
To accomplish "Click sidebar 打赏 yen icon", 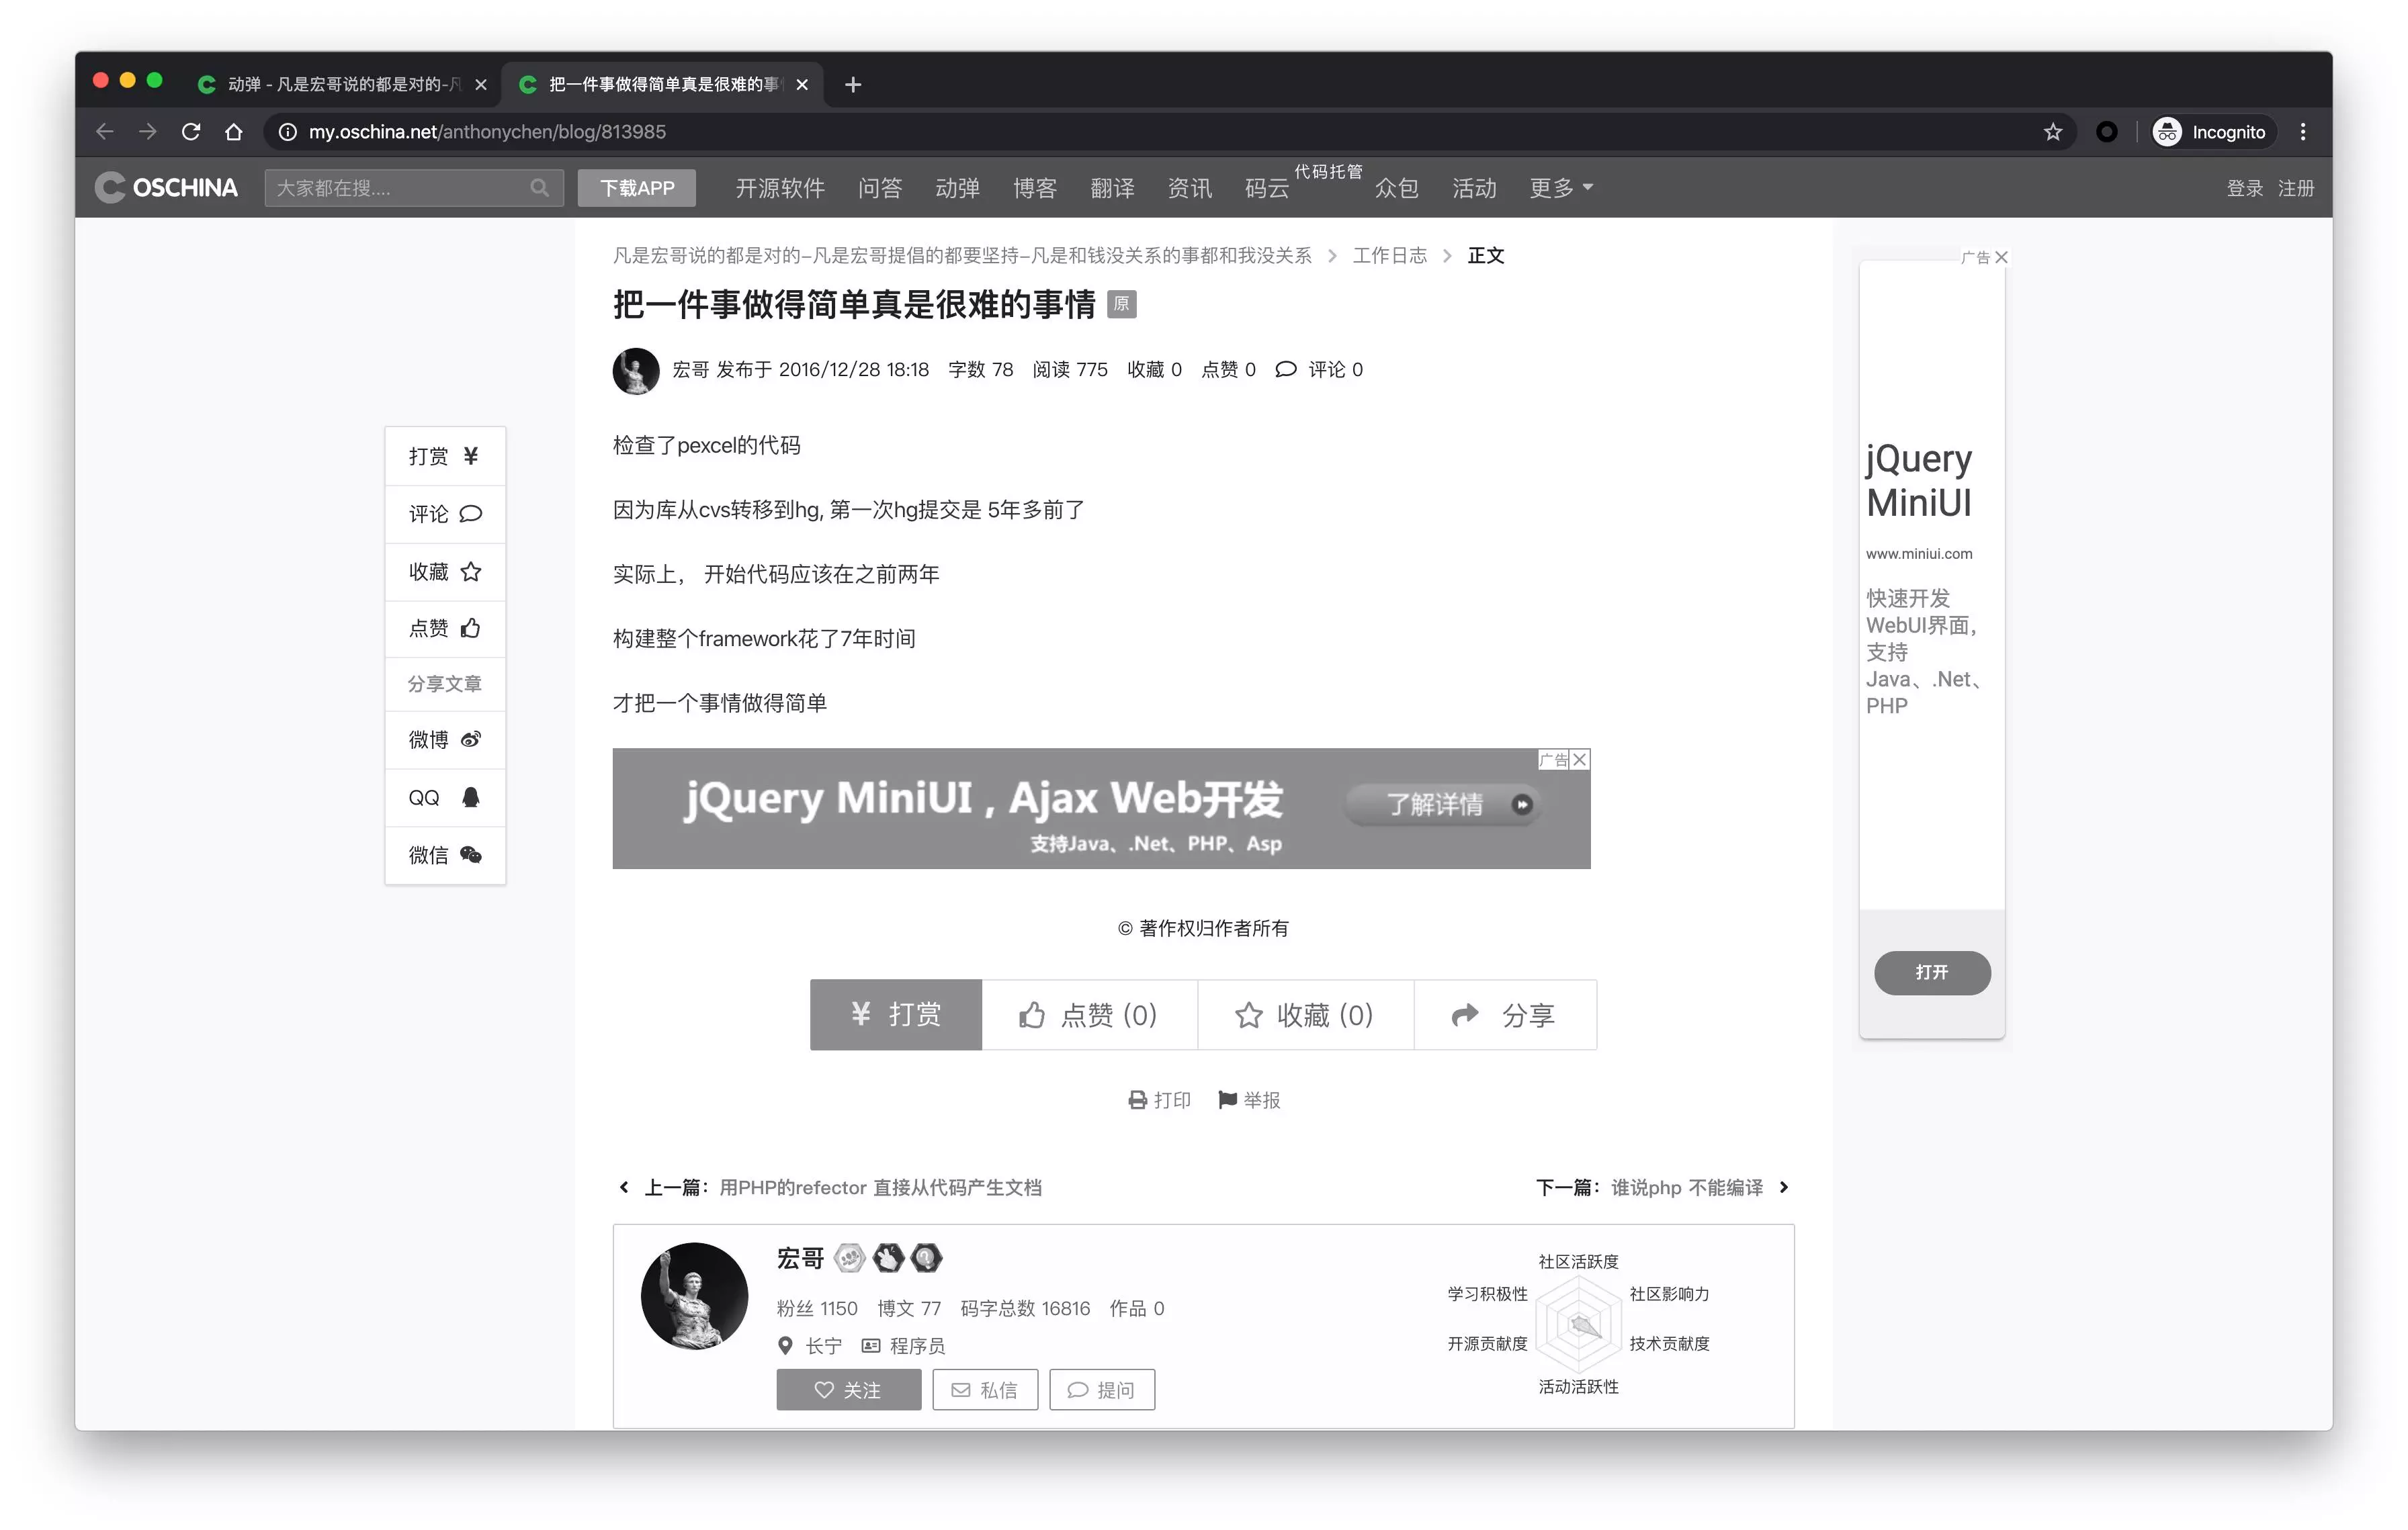I will point(471,455).
